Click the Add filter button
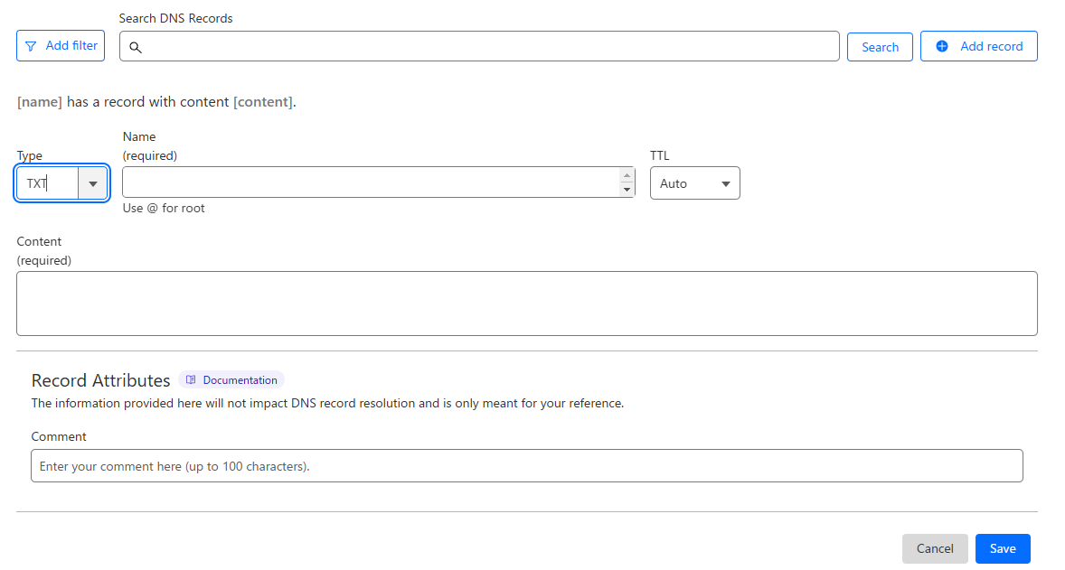Image resolution: width=1065 pixels, height=570 pixels. coord(61,45)
